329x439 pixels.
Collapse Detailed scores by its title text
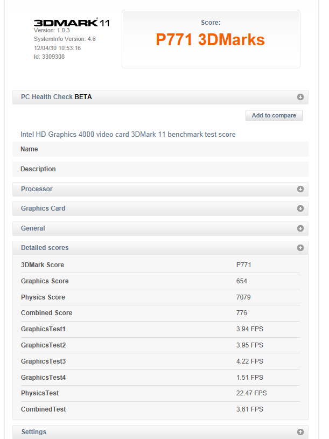[x=45, y=248]
